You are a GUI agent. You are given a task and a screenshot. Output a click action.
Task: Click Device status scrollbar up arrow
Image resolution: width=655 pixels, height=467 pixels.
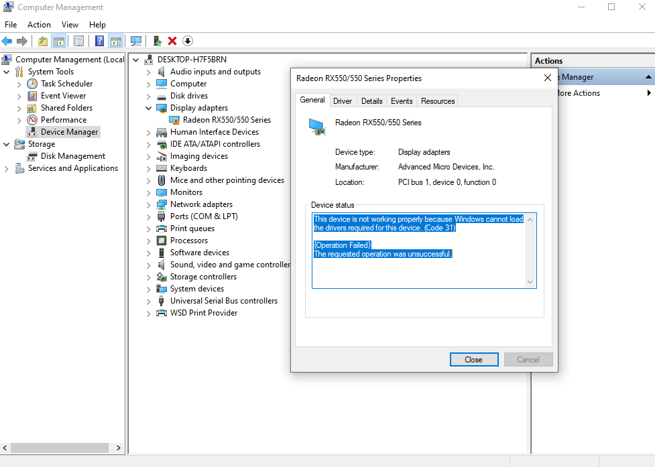click(x=530, y=220)
